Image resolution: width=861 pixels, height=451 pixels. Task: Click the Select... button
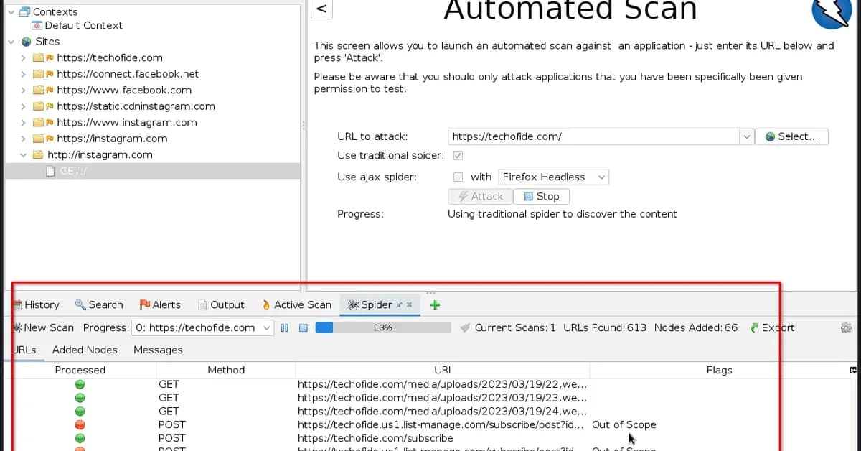point(792,136)
